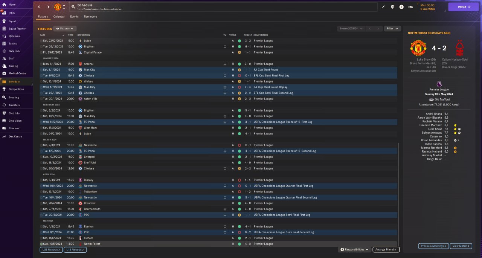
Task: Switch to the Events tab
Action: [74, 17]
